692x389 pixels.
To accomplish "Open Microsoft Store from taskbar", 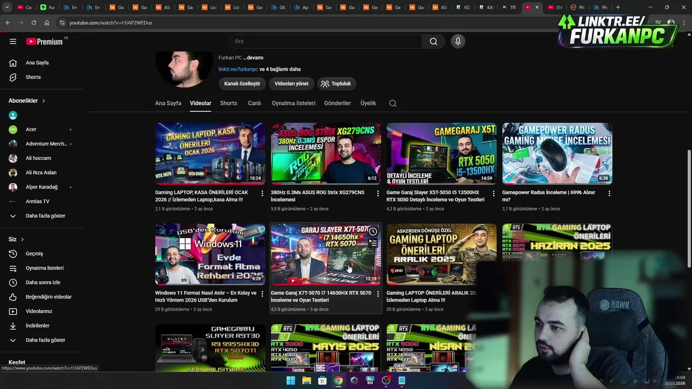I will [322, 380].
